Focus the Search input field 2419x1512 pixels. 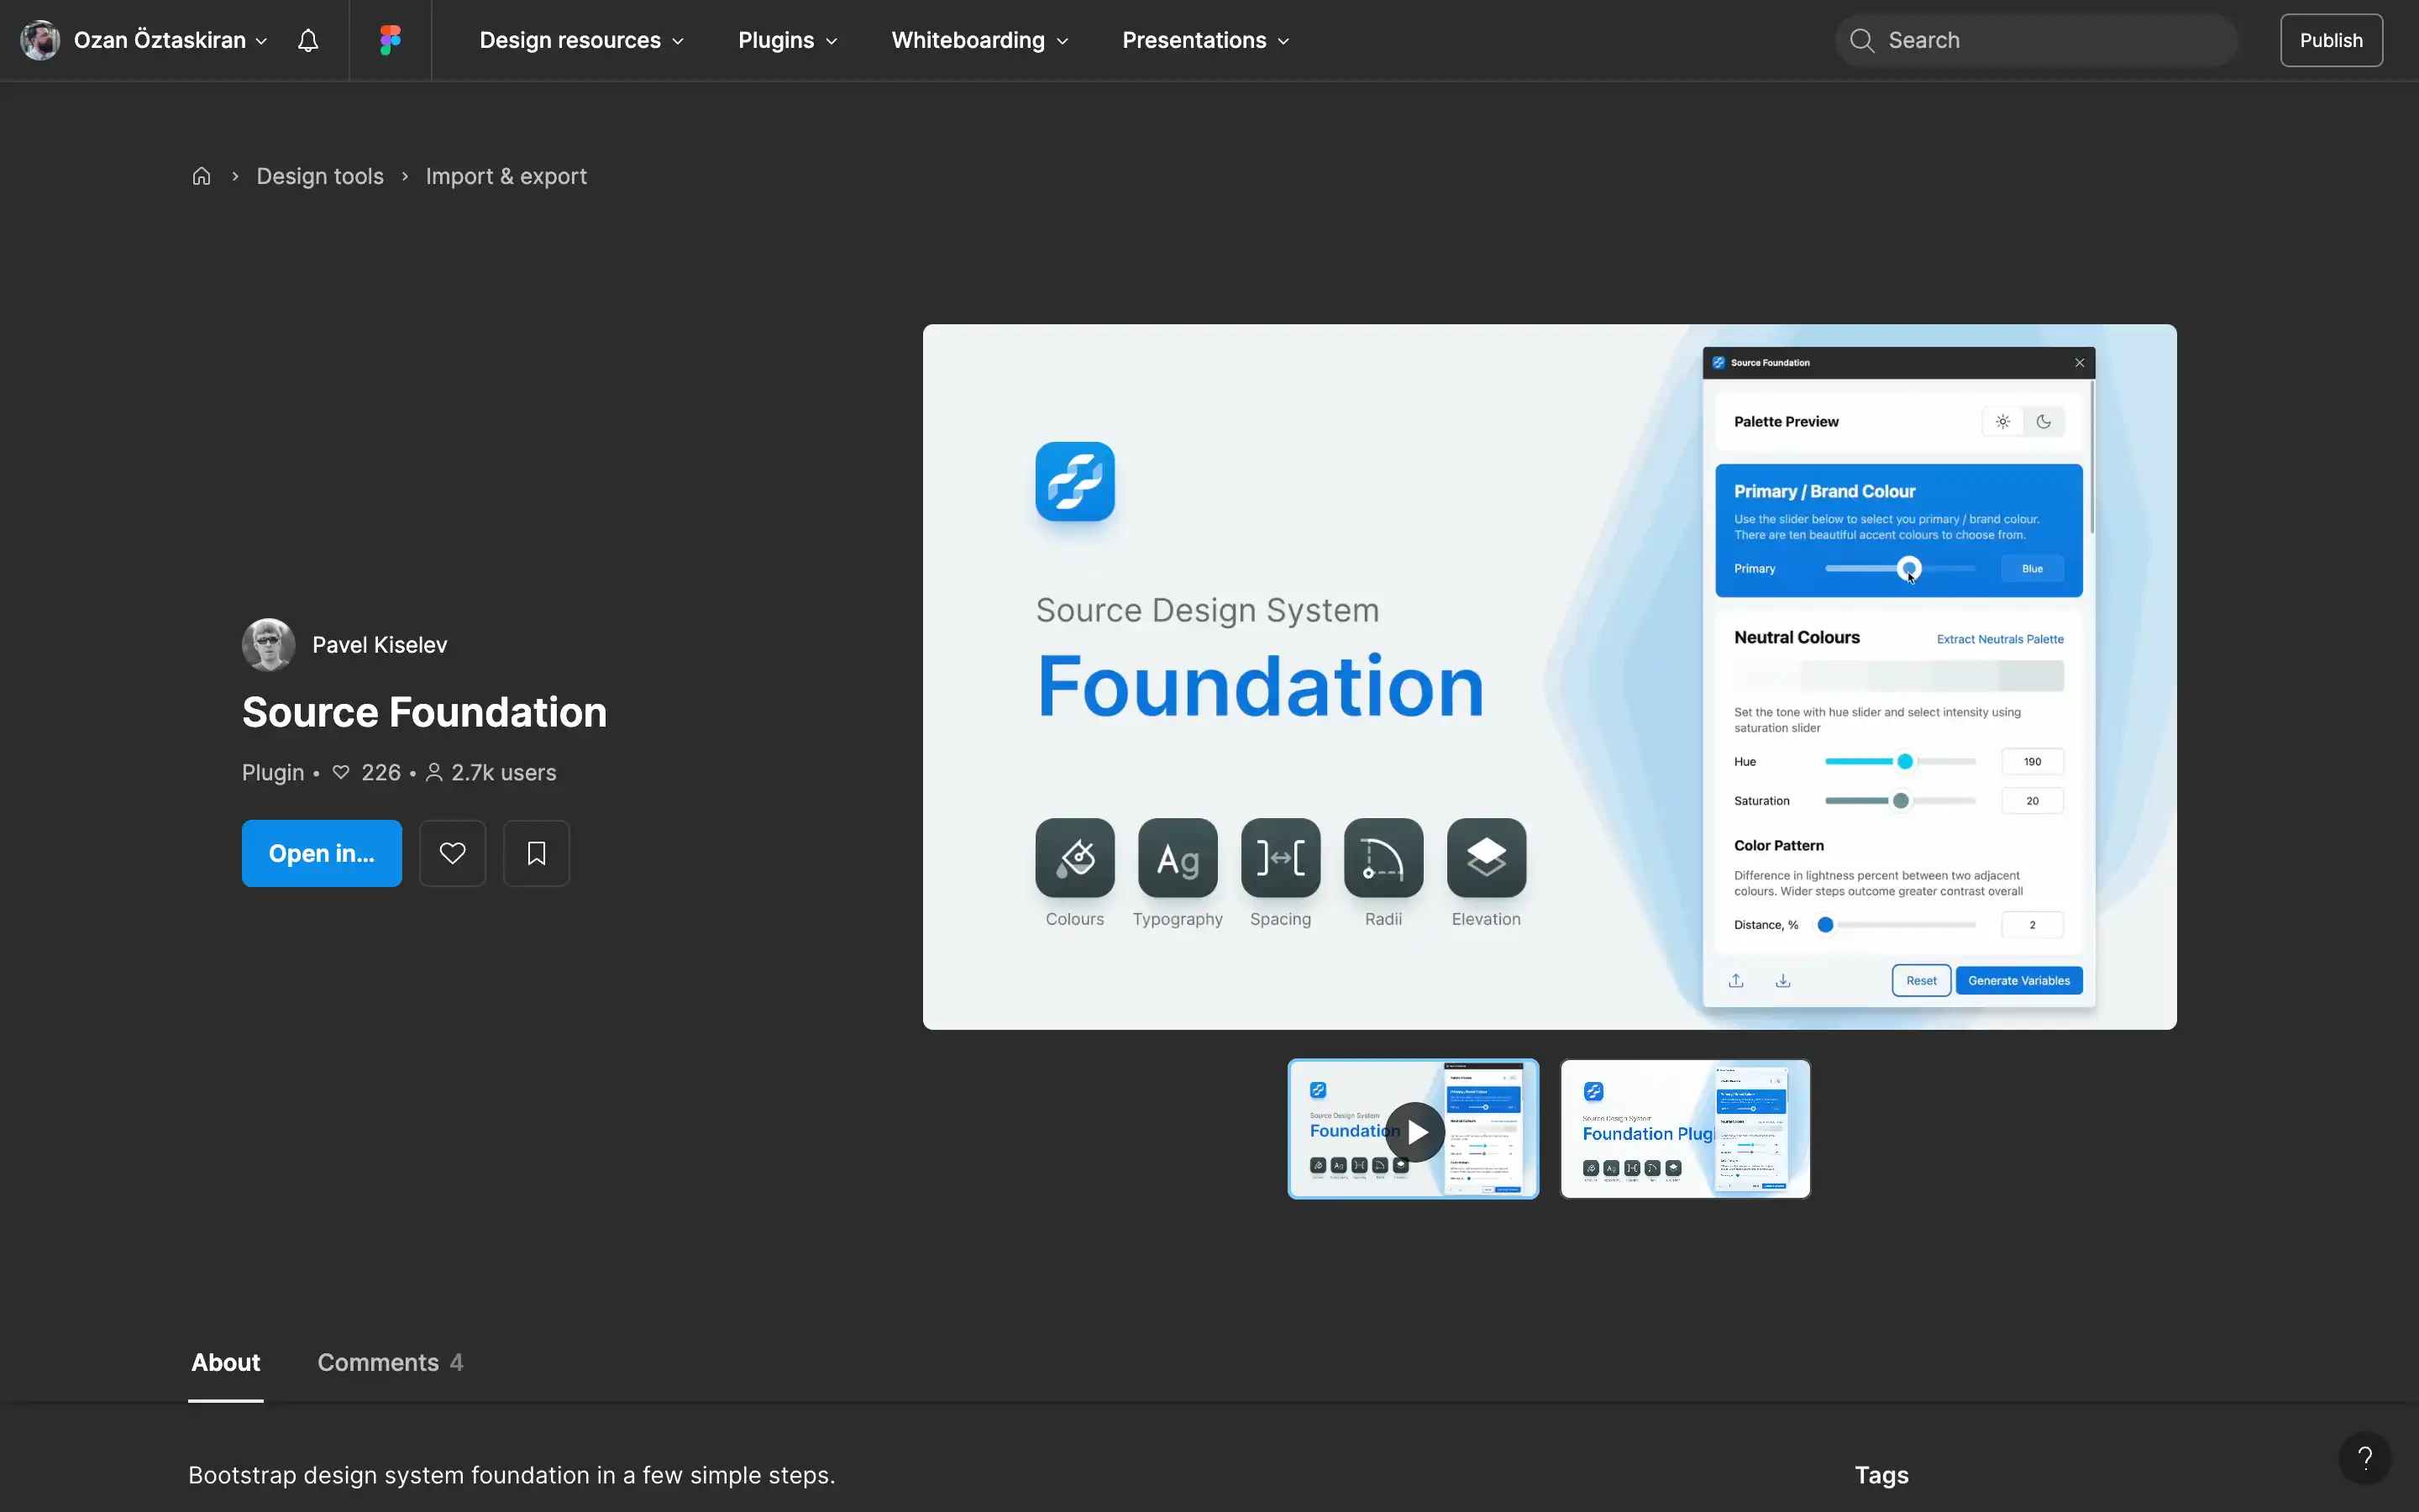(x=2036, y=40)
